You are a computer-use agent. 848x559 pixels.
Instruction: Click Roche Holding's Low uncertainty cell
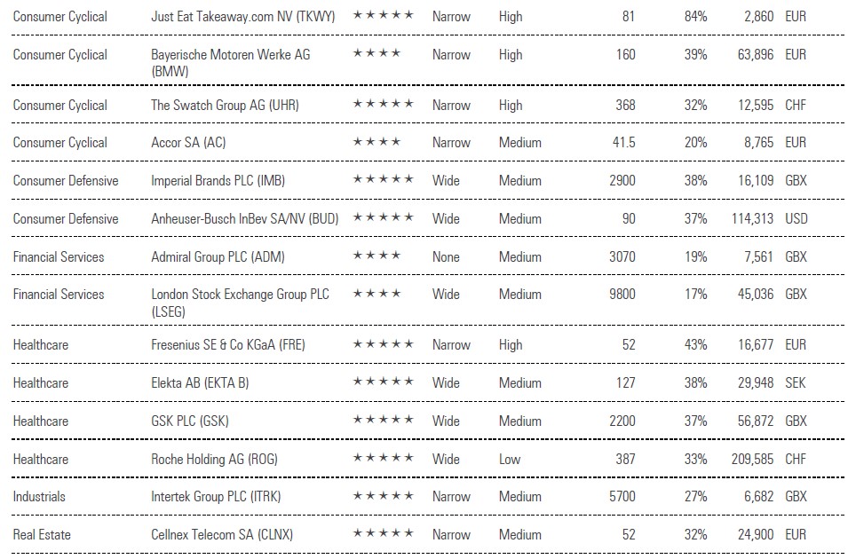(510, 459)
